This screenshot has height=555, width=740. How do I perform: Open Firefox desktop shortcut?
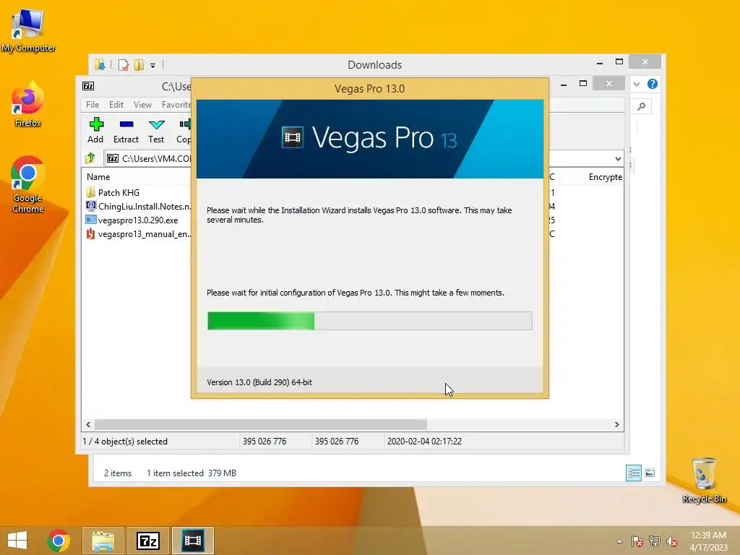pos(28,104)
